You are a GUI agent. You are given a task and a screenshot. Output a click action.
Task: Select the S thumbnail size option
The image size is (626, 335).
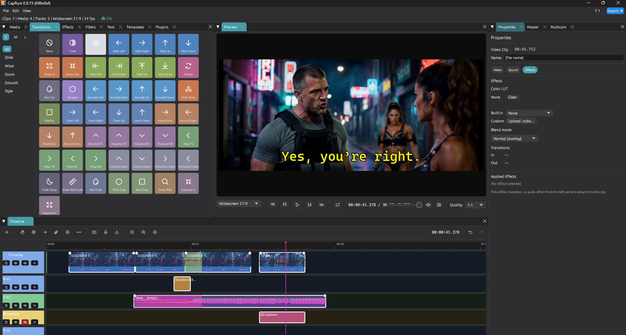click(x=6, y=37)
